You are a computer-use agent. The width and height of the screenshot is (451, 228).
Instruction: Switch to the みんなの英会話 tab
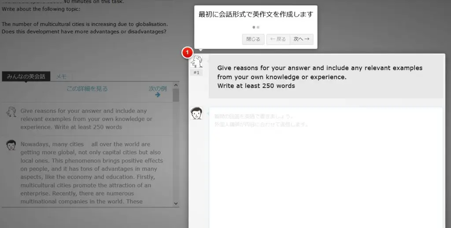tap(26, 76)
